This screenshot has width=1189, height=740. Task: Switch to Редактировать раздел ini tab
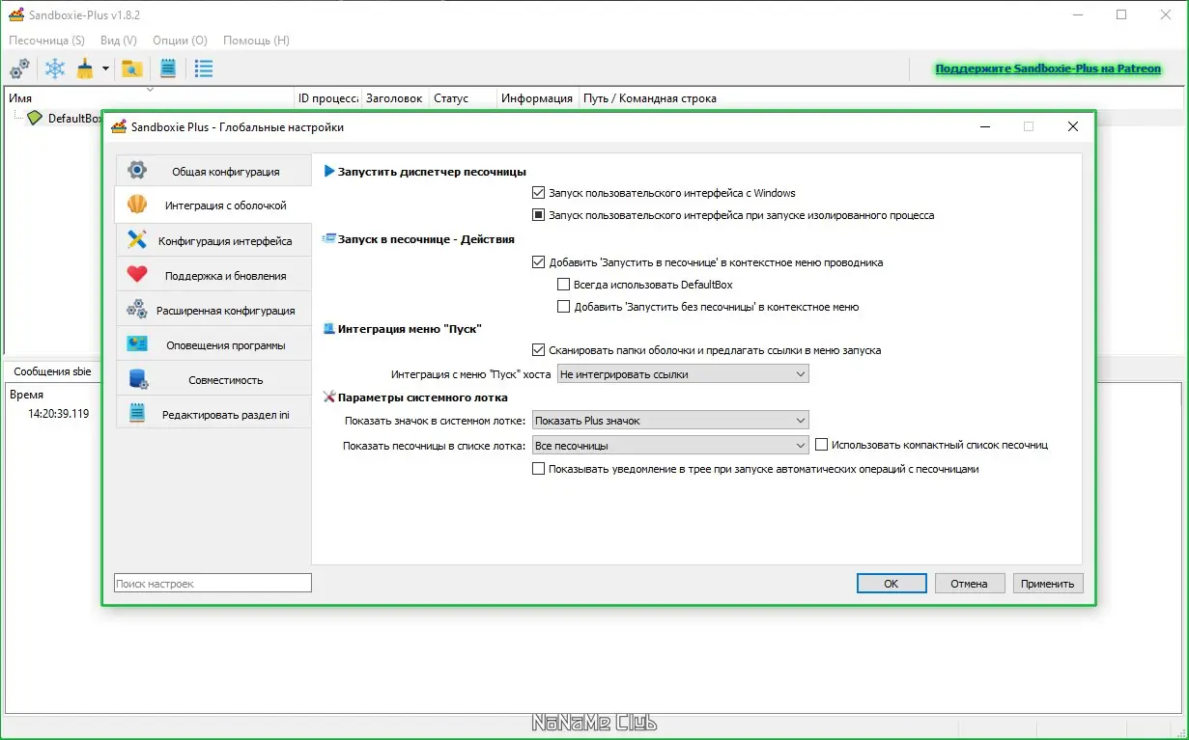(x=213, y=414)
